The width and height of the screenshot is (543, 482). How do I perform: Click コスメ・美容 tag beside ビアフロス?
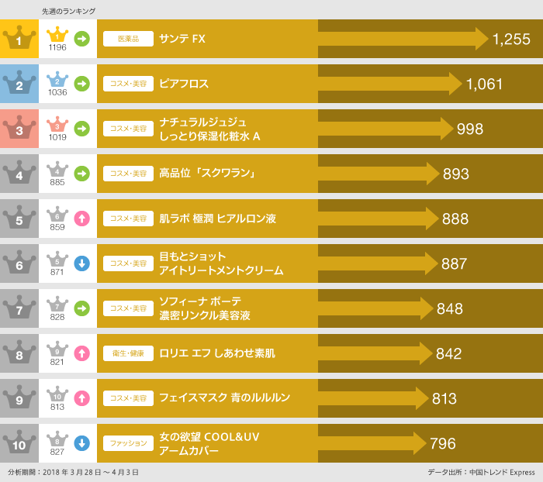tap(128, 84)
